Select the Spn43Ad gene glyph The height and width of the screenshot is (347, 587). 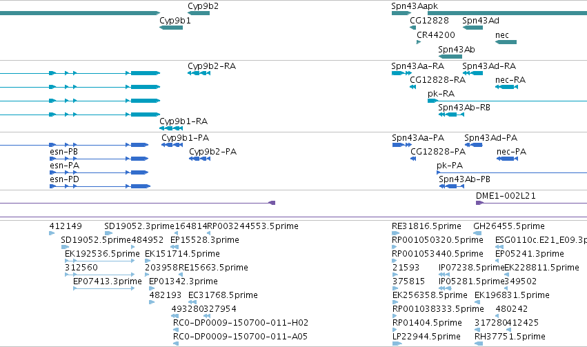(x=472, y=28)
